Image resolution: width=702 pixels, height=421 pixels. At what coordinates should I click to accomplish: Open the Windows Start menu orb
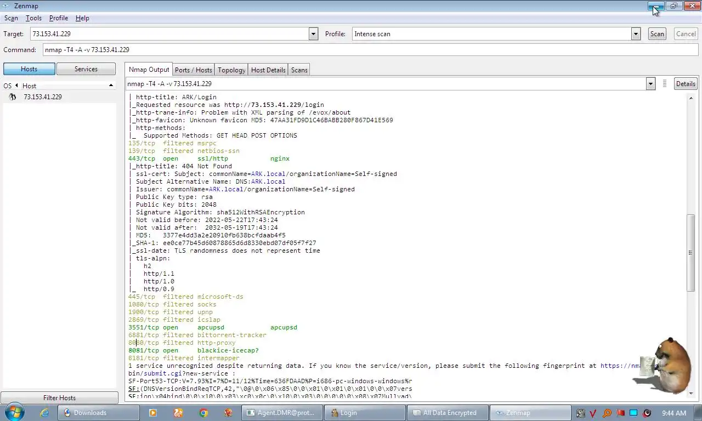(14, 412)
